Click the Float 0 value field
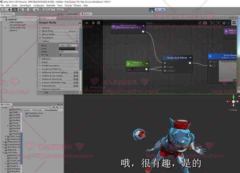Screen dimensions: 240x173 [131, 69]
